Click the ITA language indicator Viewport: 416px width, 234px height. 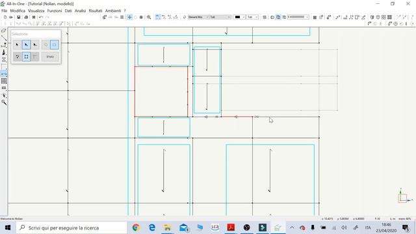pyautogui.click(x=368, y=227)
